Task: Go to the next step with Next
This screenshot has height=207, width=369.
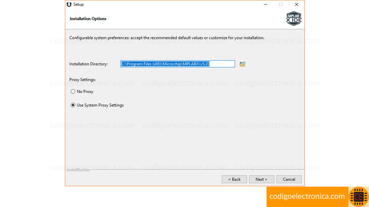Action: click(x=261, y=179)
